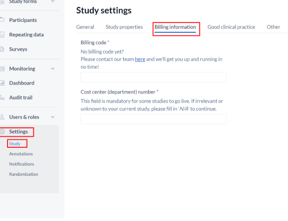
Task: Expand the Monitoring menu chevron
Action: [53, 69]
